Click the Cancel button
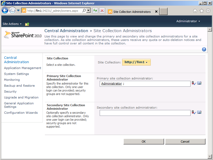Screen dimensions: 213x160 pos(185,142)
